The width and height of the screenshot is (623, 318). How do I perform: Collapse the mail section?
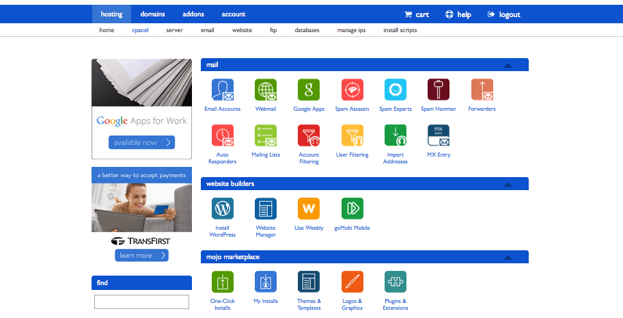pos(508,66)
